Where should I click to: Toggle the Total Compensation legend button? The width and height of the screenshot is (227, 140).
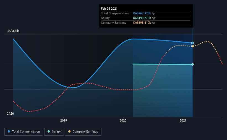coord(24,132)
